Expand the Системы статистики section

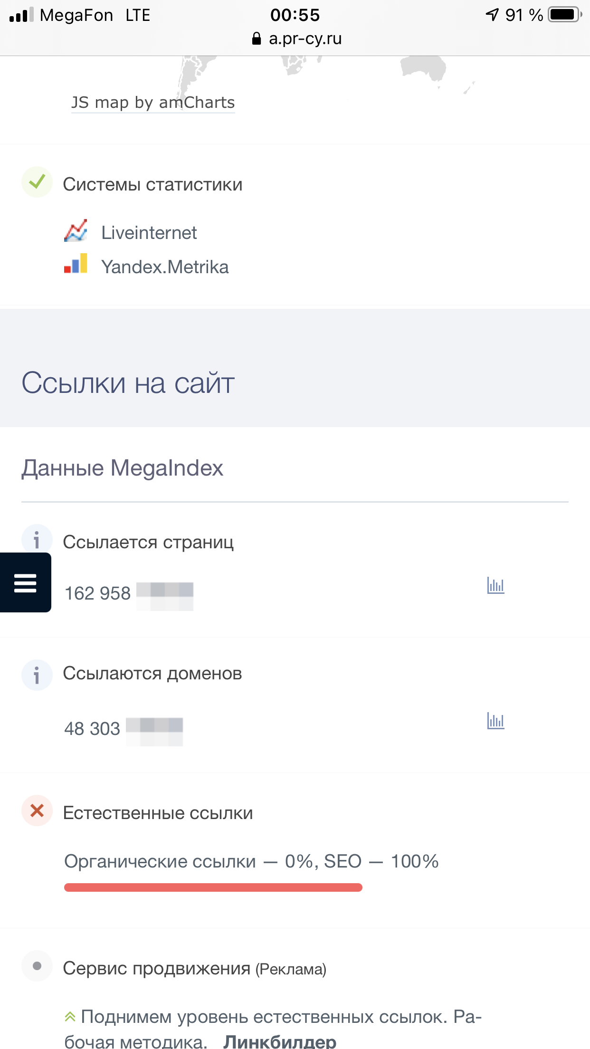click(152, 184)
